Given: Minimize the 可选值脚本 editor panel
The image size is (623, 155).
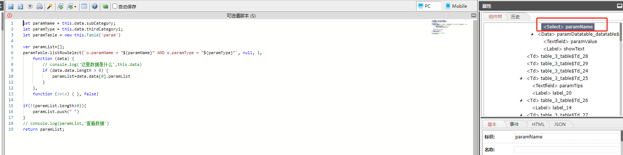Looking at the screenshot, I should coord(474,15).
